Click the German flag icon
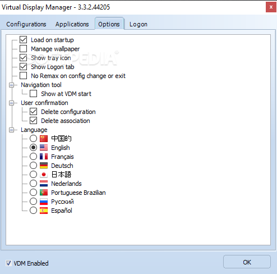Image resolution: width=277 pixels, height=274 pixels. click(x=44, y=166)
